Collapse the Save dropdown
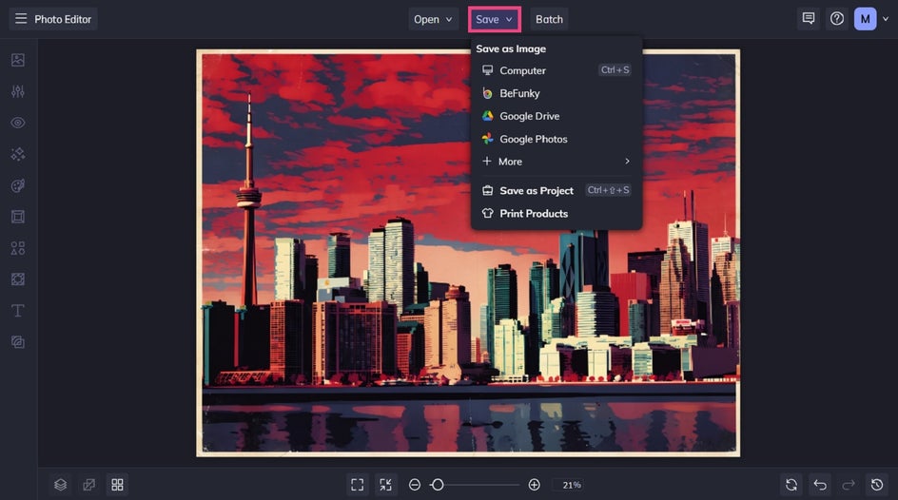Screen dimensions: 898x500 pyautogui.click(x=495, y=19)
